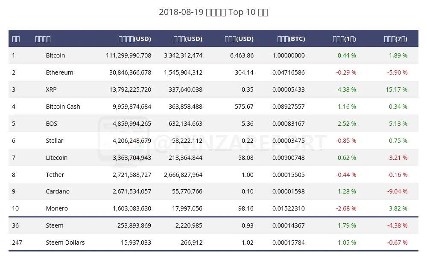Click Steem BTC price 0.00014367
This screenshot has width=427, height=260.
288,226
